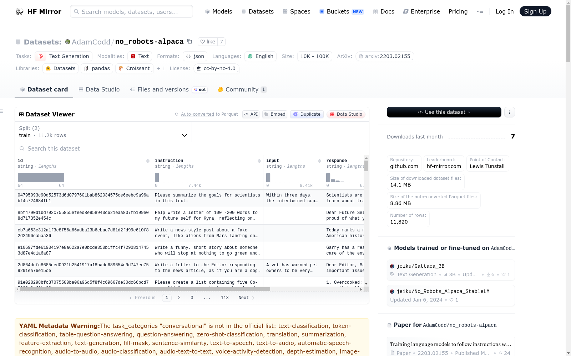This screenshot has height=356, width=571.
Task: Choose the pandas library tag
Action: pyautogui.click(x=97, y=68)
